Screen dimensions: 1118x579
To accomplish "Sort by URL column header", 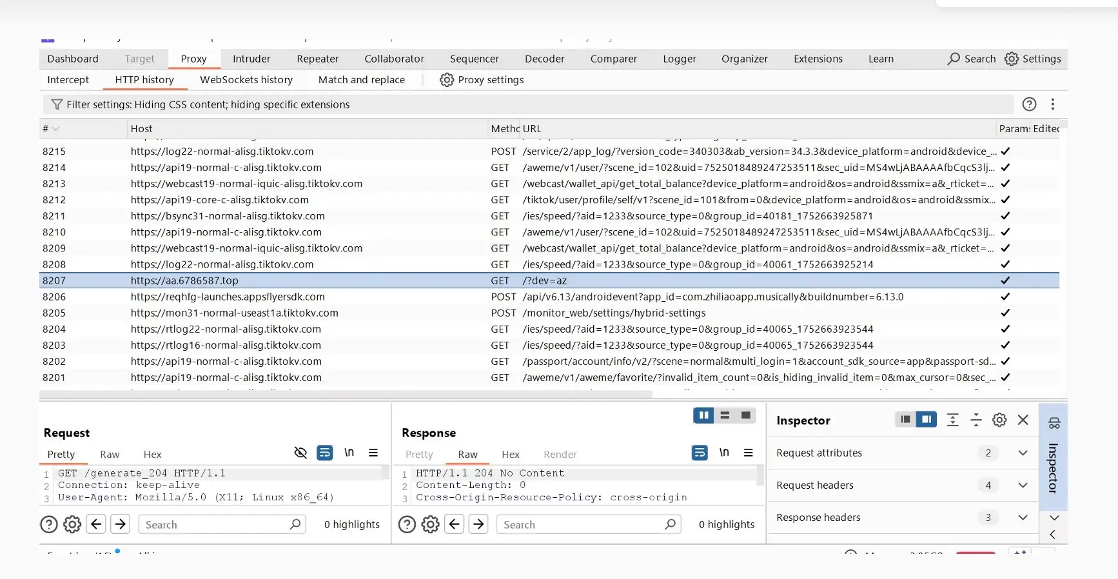I will click(x=758, y=128).
